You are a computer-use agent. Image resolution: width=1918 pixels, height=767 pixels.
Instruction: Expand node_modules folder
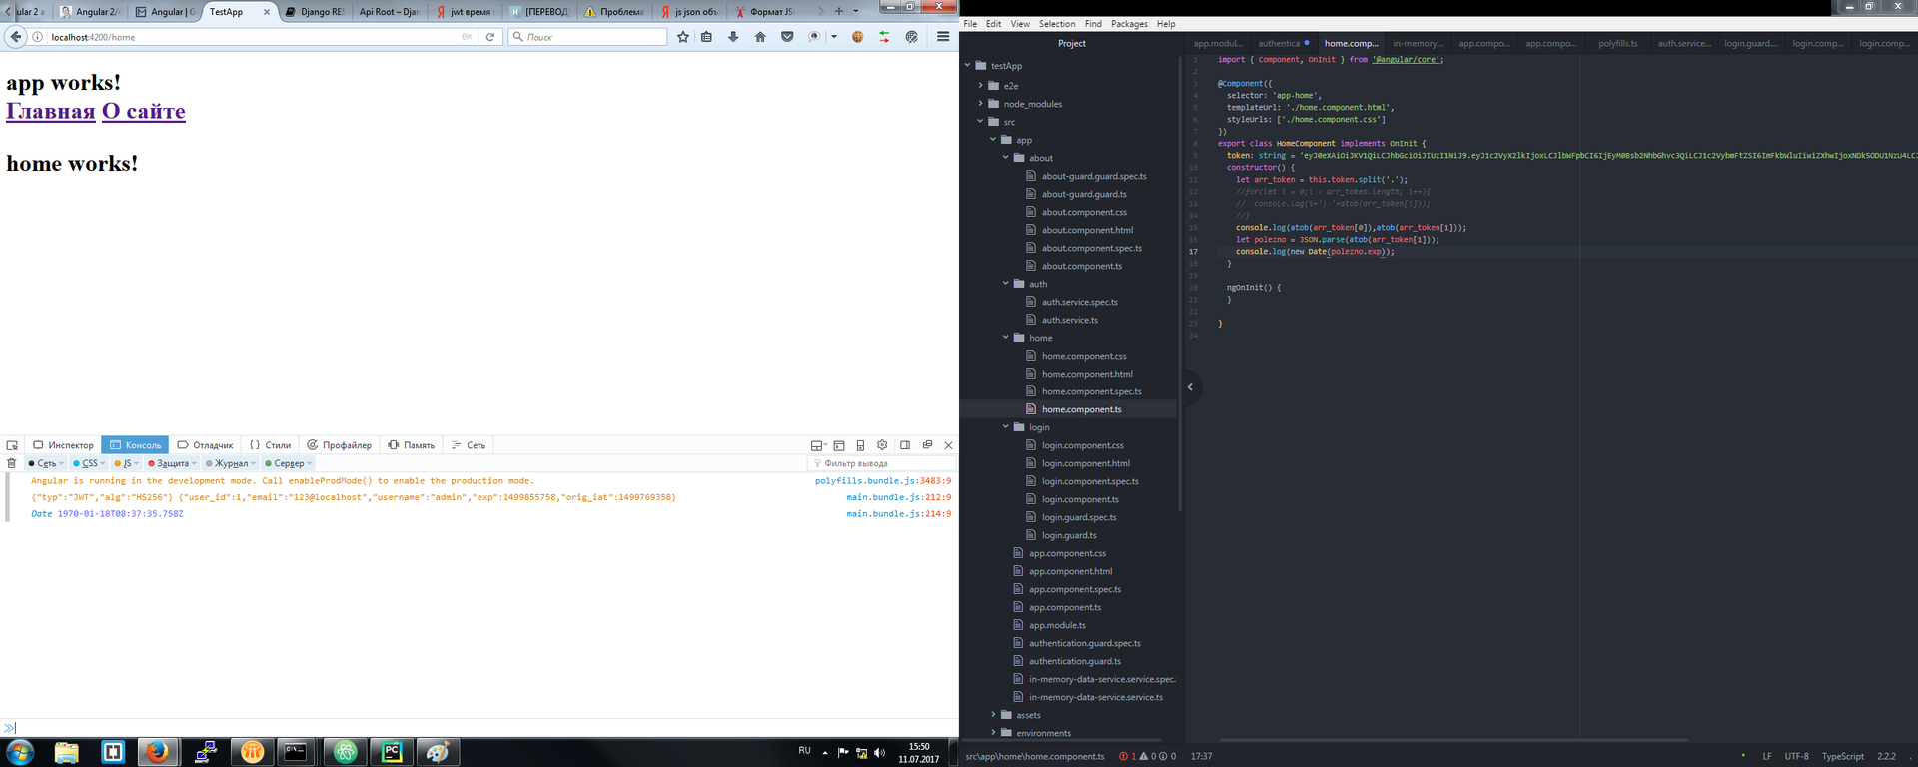click(x=981, y=104)
